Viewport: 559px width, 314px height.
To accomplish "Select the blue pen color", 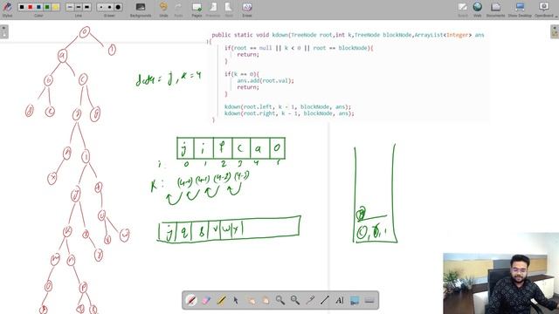I will 38,7.
